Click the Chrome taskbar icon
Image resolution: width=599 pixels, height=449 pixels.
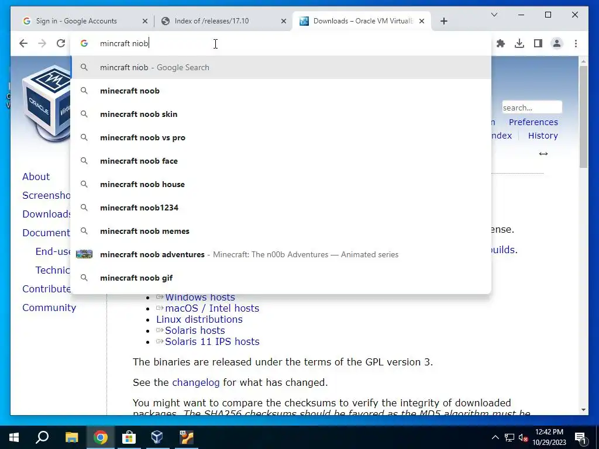(100, 437)
